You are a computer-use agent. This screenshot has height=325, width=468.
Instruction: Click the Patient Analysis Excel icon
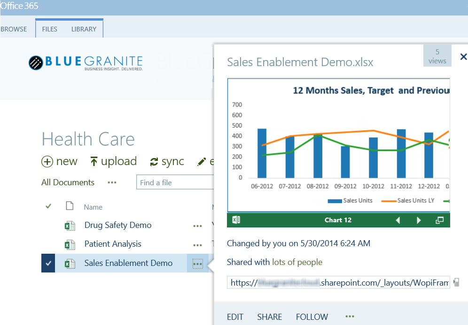coord(70,244)
